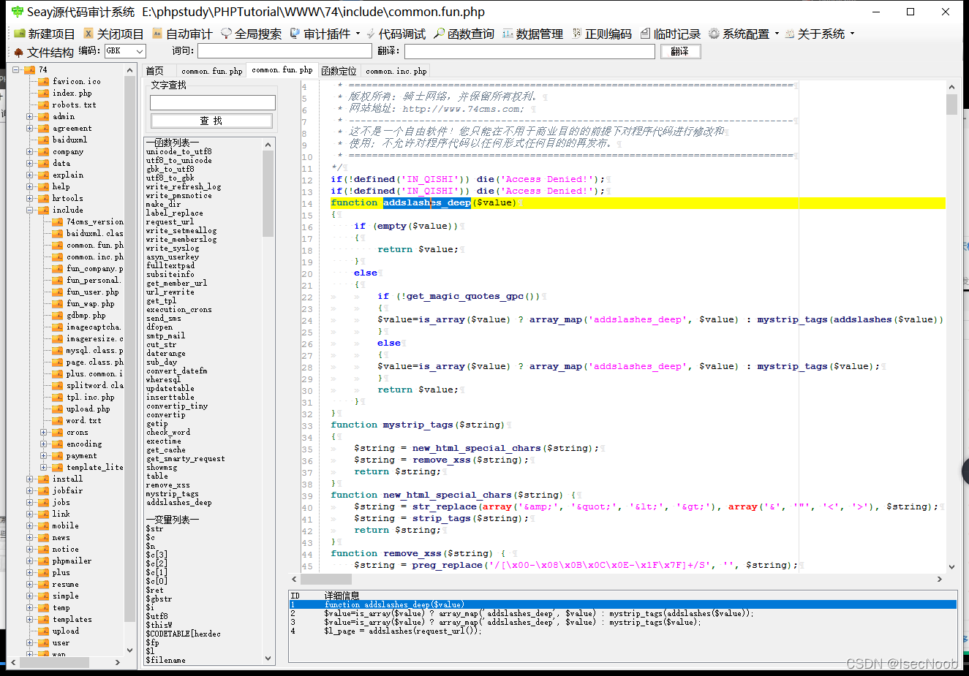Open 函数查询 function lookup
The image size is (969, 676).
(x=464, y=34)
